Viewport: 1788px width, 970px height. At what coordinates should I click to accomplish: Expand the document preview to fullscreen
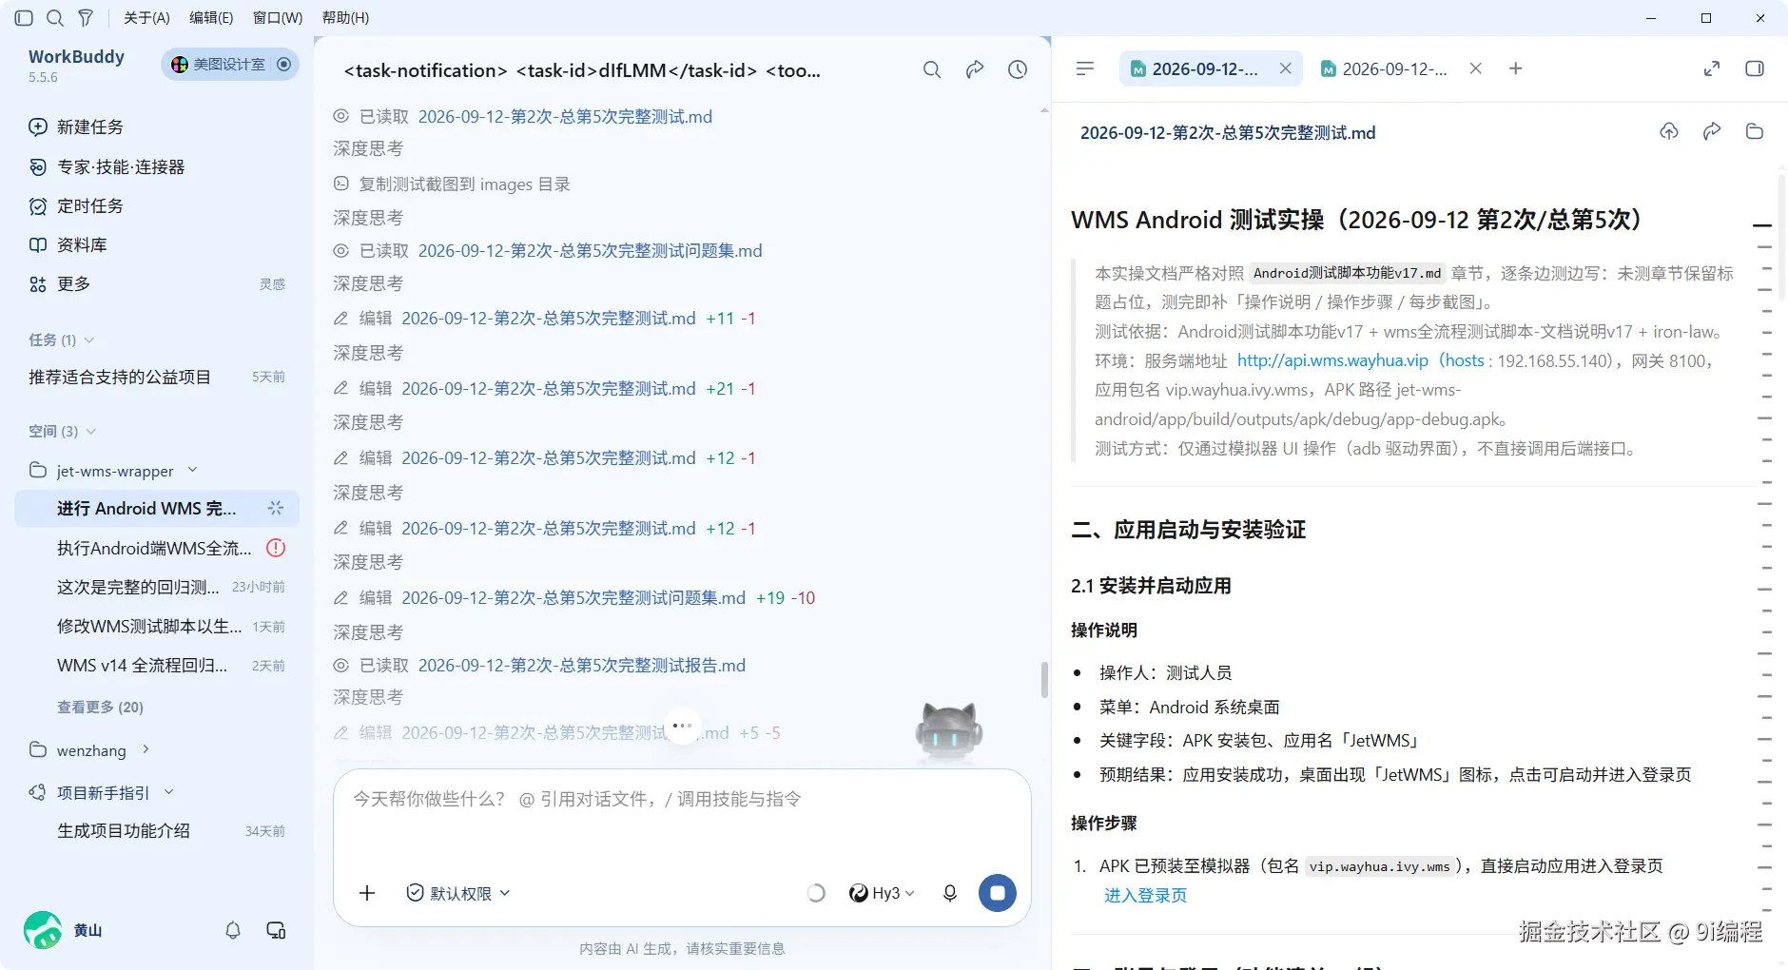[x=1712, y=68]
